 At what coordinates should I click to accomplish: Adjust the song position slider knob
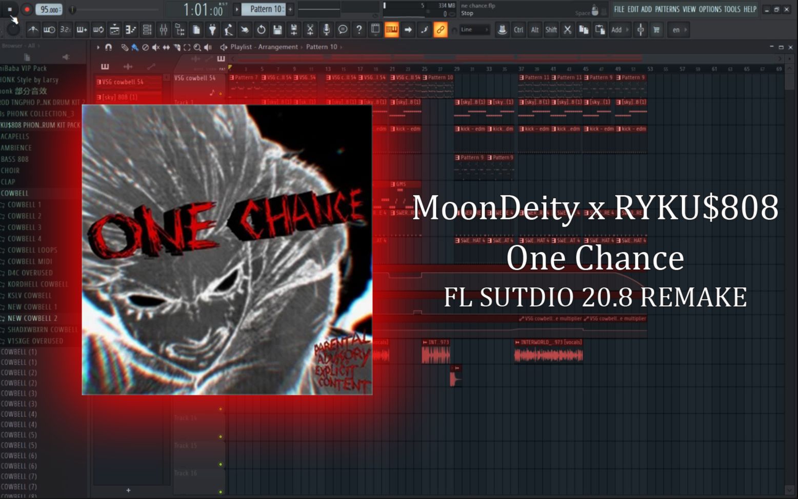click(72, 9)
